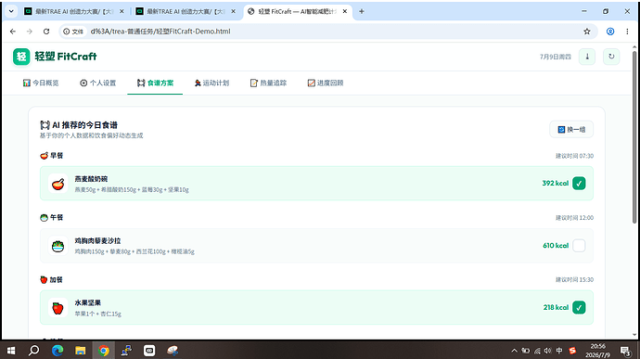Click the 水果坚果 apple icon
Screen dimensions: 640x359
pos(58,308)
